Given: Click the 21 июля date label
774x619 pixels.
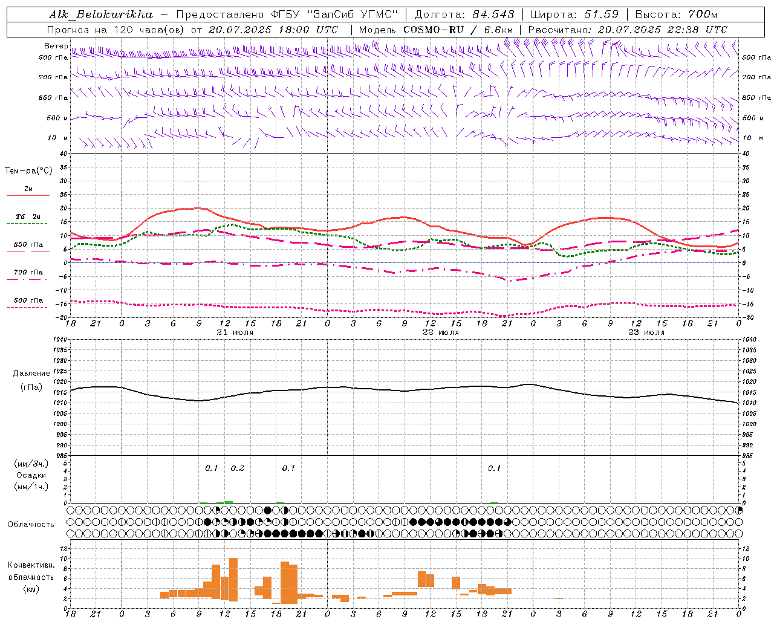Looking at the screenshot, I should click(x=235, y=332).
